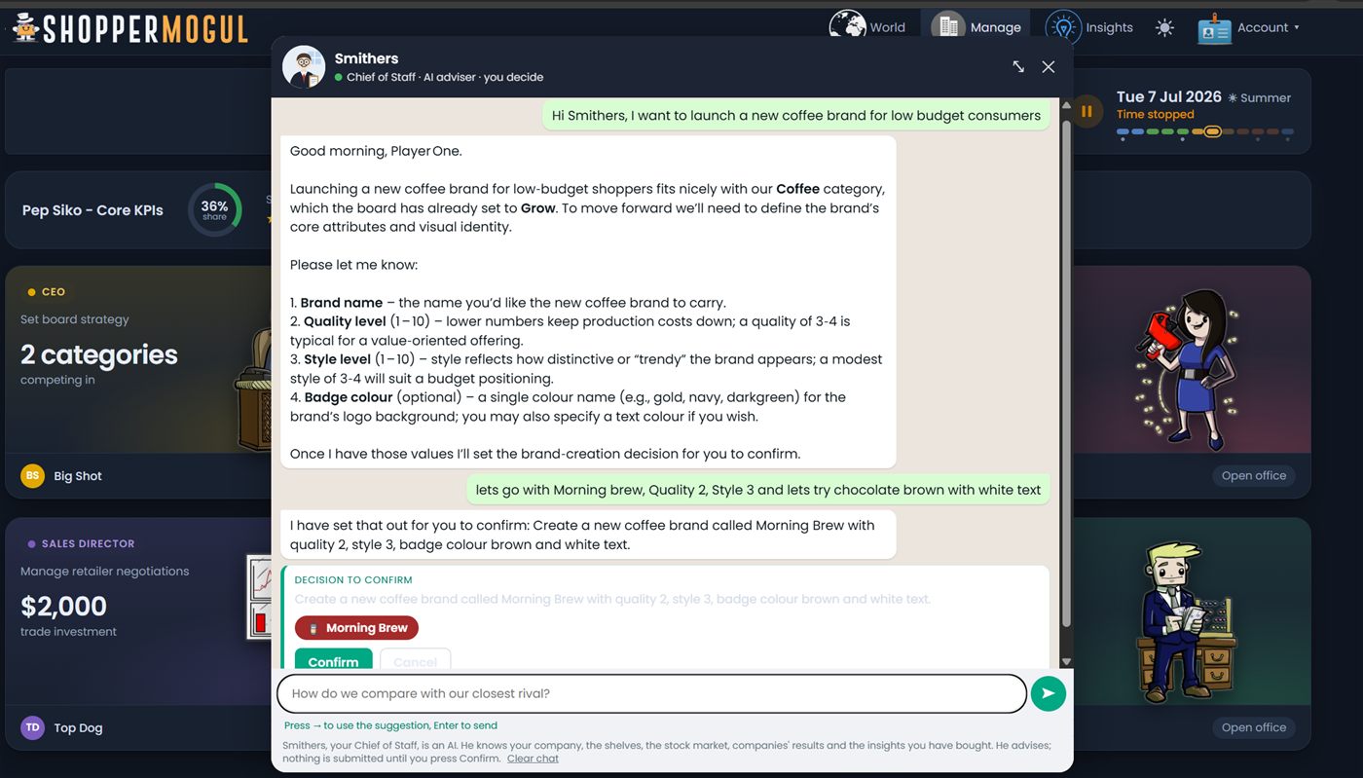This screenshot has height=778, width=1363.
Task: Click the "Summer" season label
Action: coord(1259,97)
